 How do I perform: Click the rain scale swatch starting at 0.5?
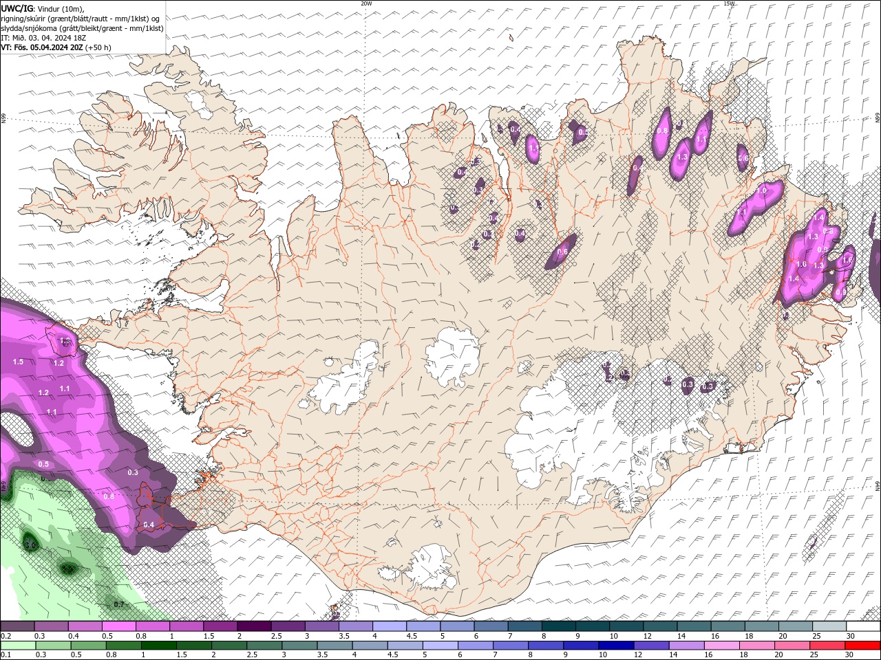click(89, 646)
